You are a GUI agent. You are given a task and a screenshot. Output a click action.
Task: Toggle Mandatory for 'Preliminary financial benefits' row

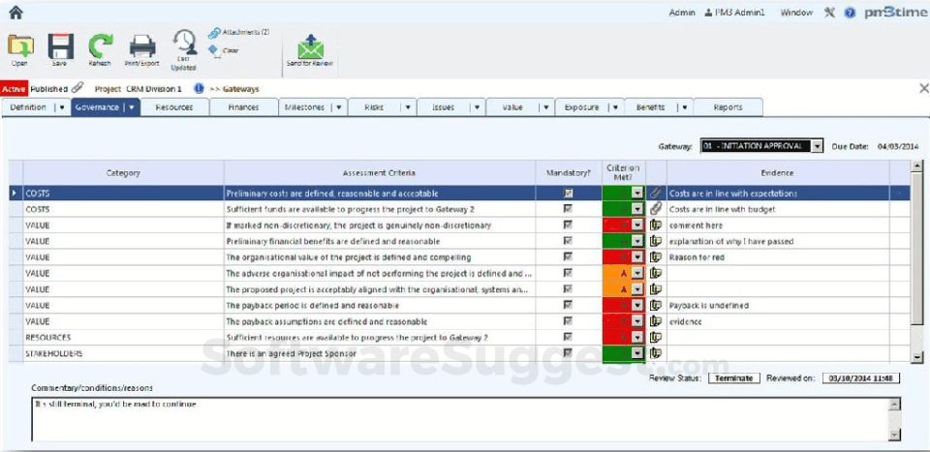click(x=569, y=241)
